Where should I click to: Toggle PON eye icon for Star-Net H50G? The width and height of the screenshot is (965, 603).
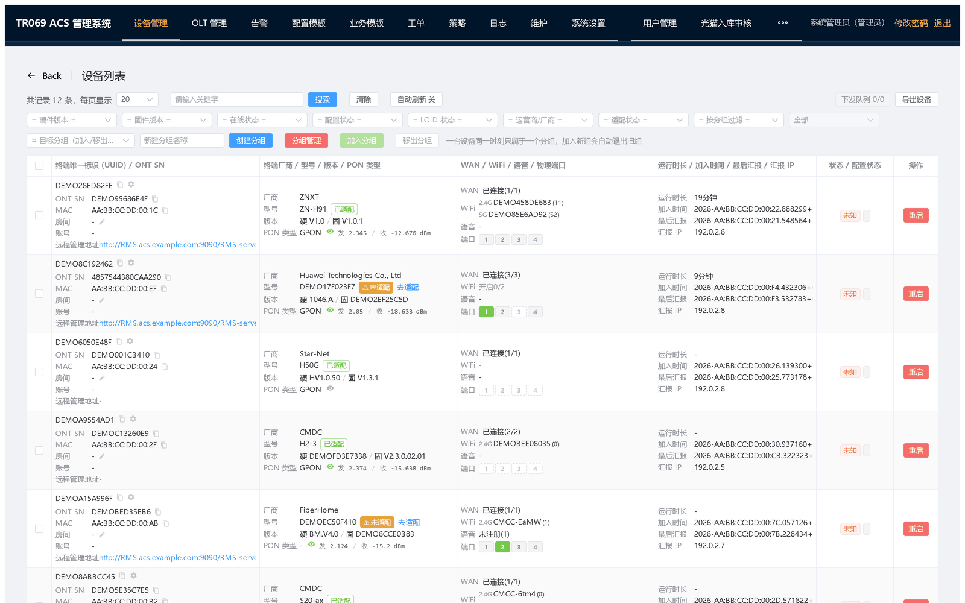[330, 388]
